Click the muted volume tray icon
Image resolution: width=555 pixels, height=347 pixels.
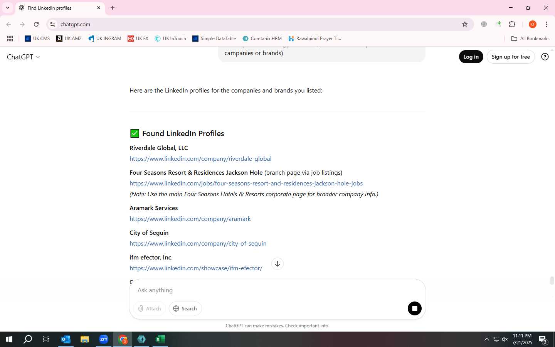tap(505, 339)
